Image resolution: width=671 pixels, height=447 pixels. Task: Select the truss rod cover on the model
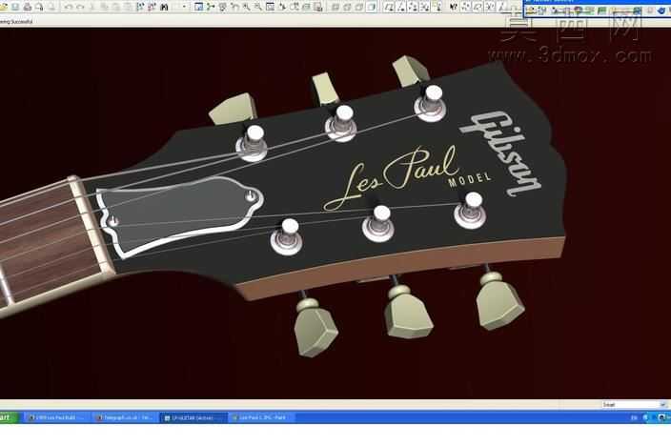coord(180,217)
